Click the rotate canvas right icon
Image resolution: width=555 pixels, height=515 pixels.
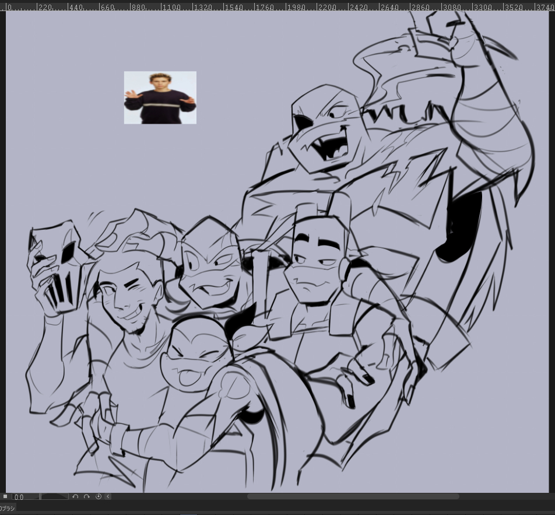(86, 496)
